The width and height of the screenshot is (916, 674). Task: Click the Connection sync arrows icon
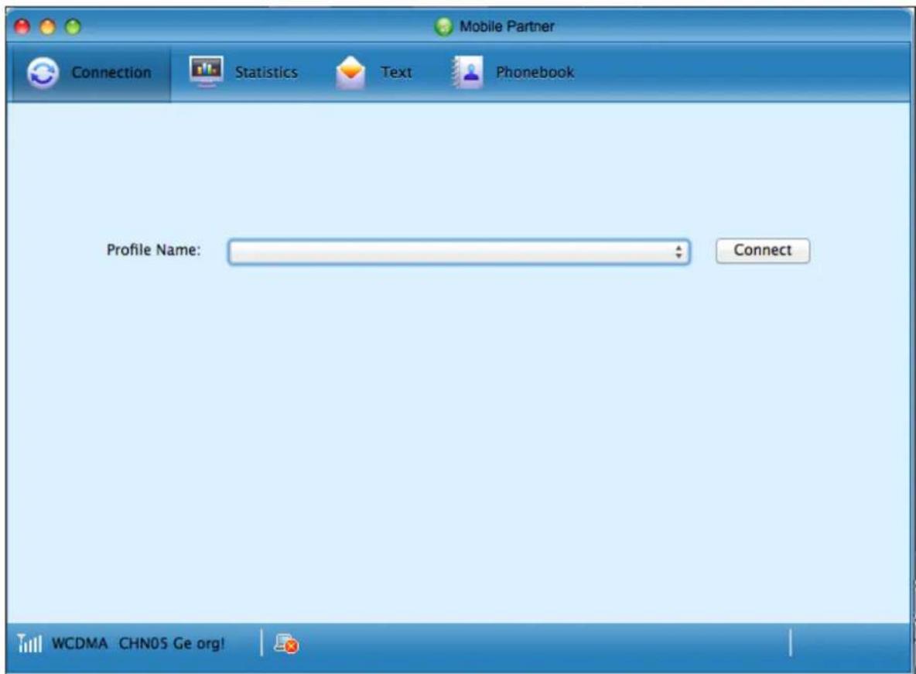(x=43, y=73)
